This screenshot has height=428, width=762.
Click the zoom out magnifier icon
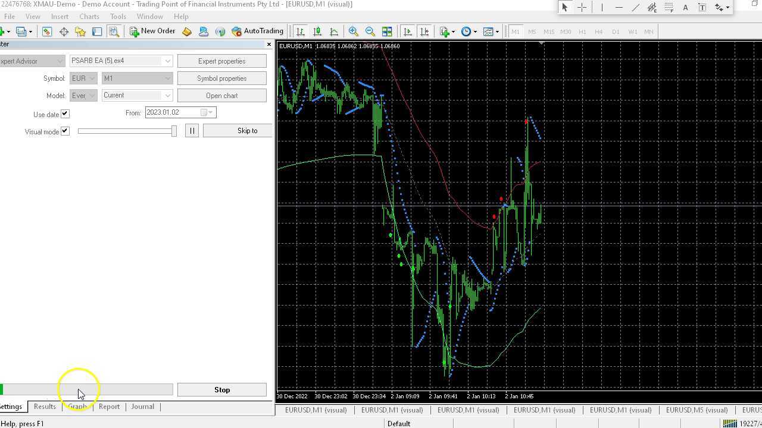[370, 32]
